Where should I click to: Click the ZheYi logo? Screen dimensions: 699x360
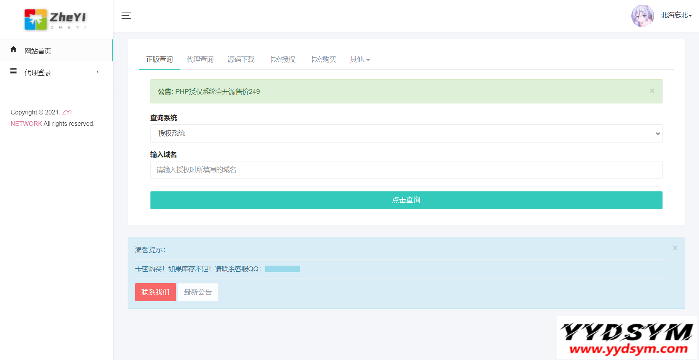tap(55, 19)
